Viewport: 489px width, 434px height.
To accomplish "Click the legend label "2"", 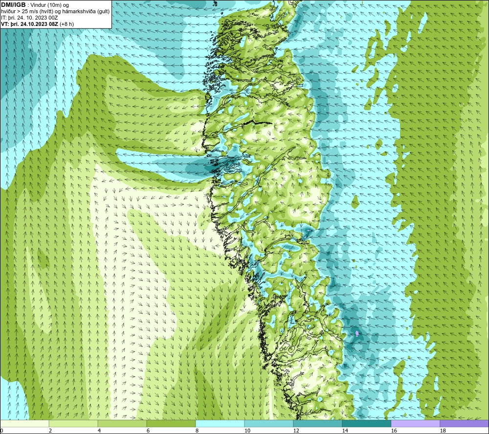I will pyautogui.click(x=50, y=431).
